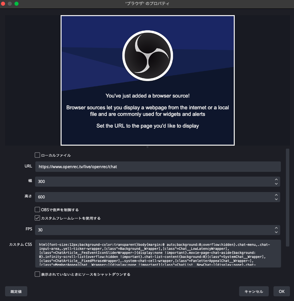Decrease the 幅 width value with down arrow
The height and width of the screenshot is (301, 294).
pos(276,184)
